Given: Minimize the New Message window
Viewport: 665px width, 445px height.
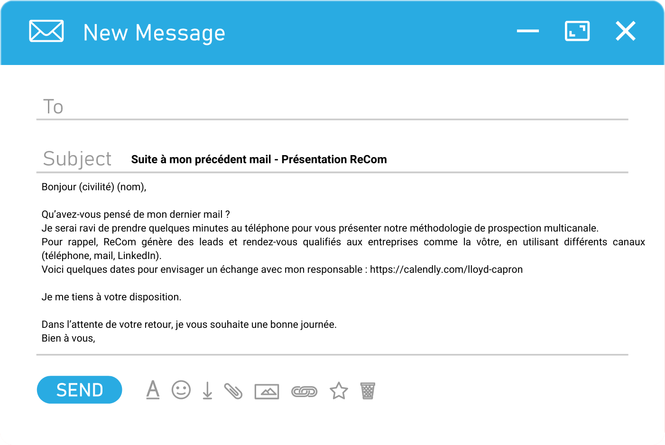Looking at the screenshot, I should (x=527, y=30).
